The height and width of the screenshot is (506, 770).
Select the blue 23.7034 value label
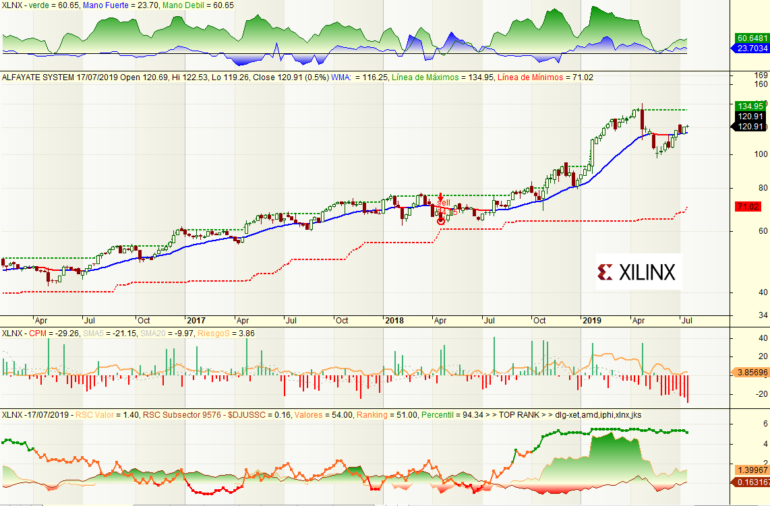pyautogui.click(x=752, y=48)
